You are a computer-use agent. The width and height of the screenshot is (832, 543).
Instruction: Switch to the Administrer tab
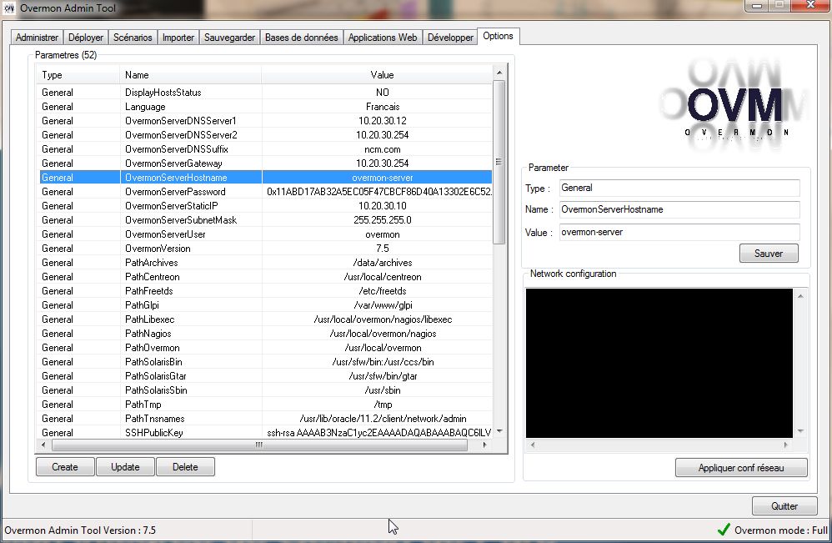[38, 38]
